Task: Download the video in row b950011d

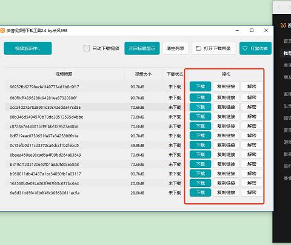Action: 201,174
